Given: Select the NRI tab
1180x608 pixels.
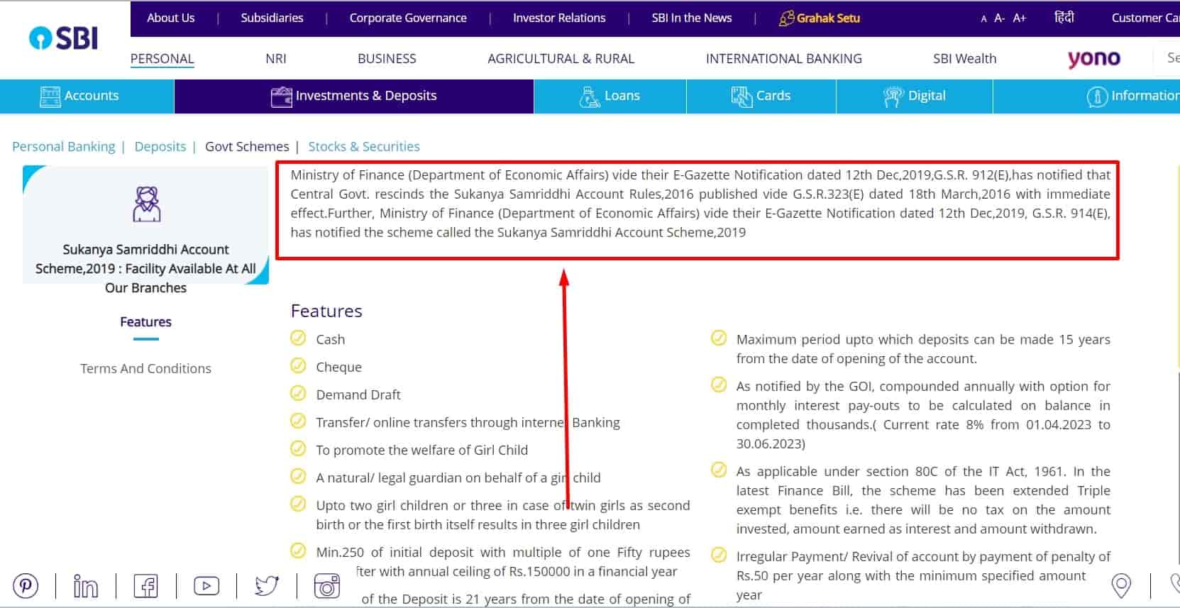Looking at the screenshot, I should click(276, 59).
